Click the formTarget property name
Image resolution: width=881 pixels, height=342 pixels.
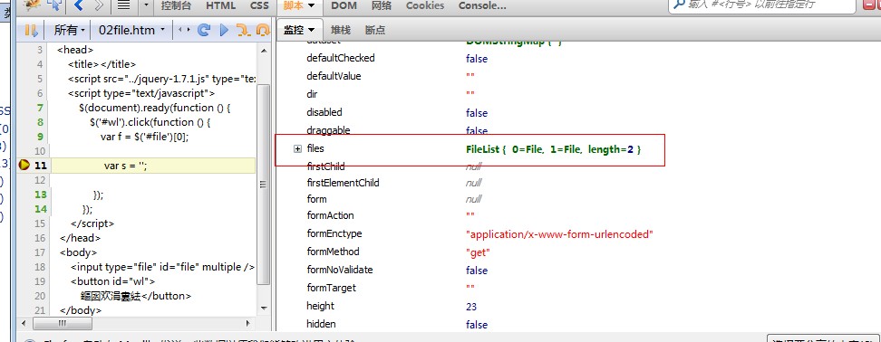coord(331,289)
